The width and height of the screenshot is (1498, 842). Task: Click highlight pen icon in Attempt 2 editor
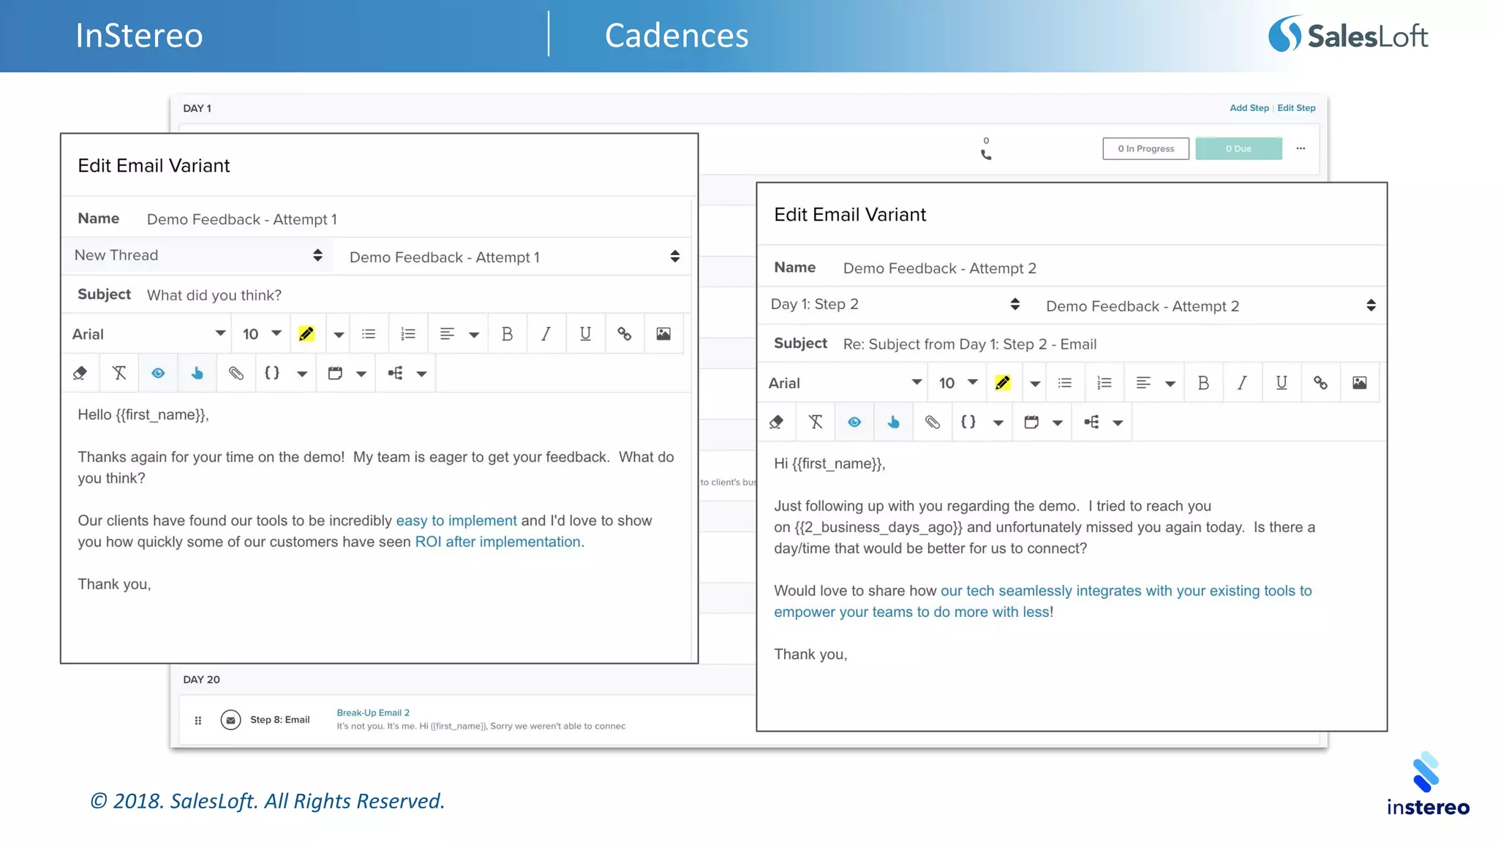pyautogui.click(x=1003, y=383)
